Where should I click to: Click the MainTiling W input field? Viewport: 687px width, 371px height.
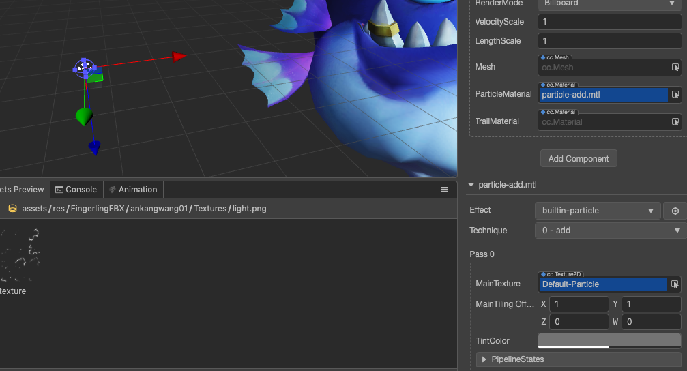pyautogui.click(x=651, y=322)
